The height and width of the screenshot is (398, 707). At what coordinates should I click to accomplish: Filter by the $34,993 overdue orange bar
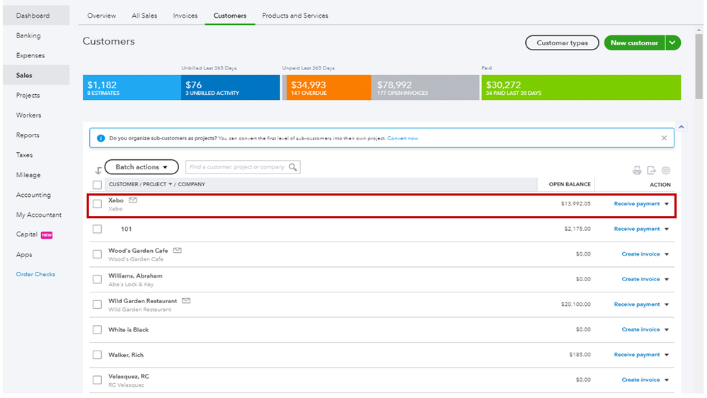click(x=328, y=88)
